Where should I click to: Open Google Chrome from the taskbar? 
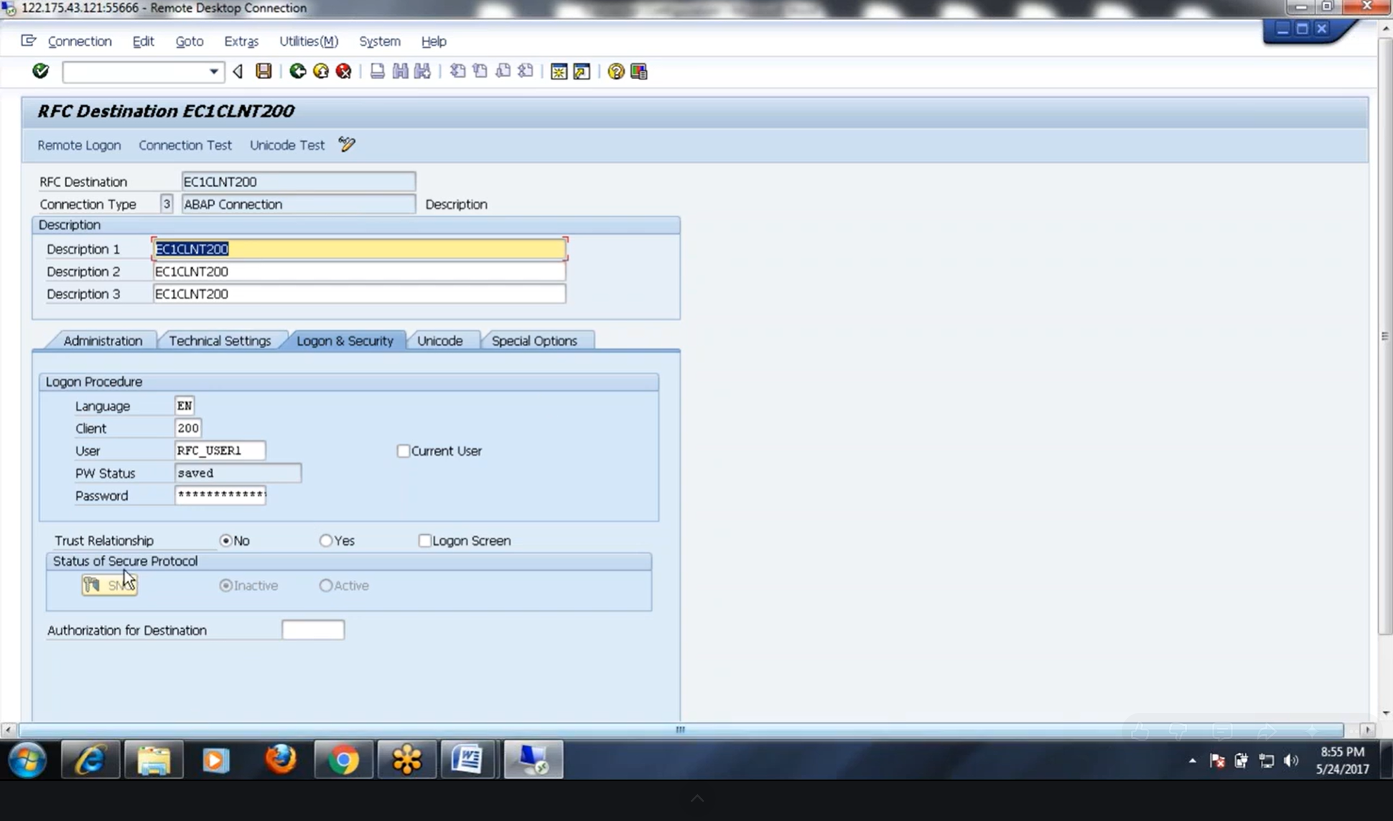point(343,759)
